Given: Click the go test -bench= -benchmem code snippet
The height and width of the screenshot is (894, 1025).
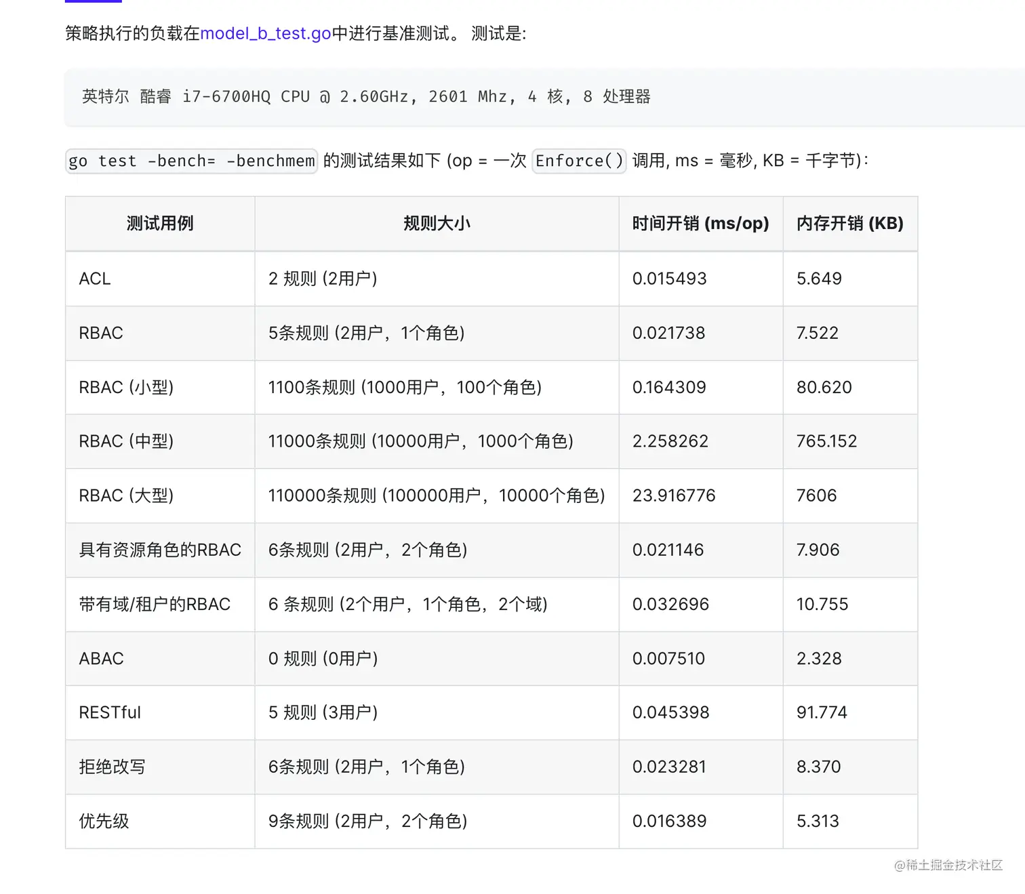Looking at the screenshot, I should click(x=191, y=161).
